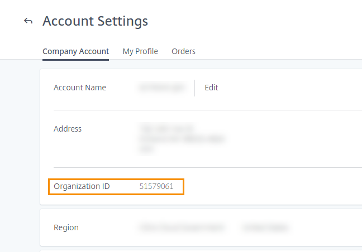
Task: Click the Address field label
Action: 68,129
